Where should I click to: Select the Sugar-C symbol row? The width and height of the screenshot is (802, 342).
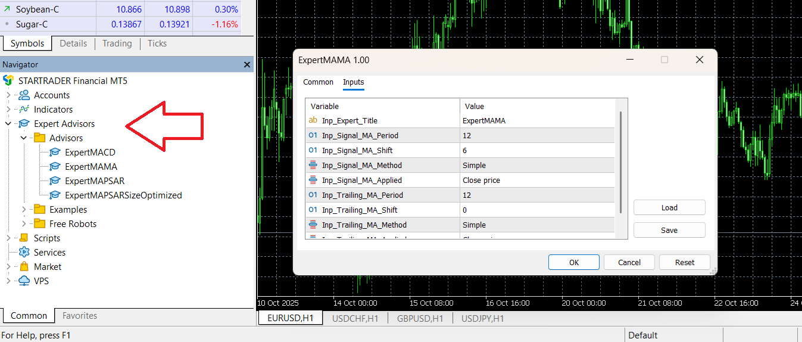[120, 24]
